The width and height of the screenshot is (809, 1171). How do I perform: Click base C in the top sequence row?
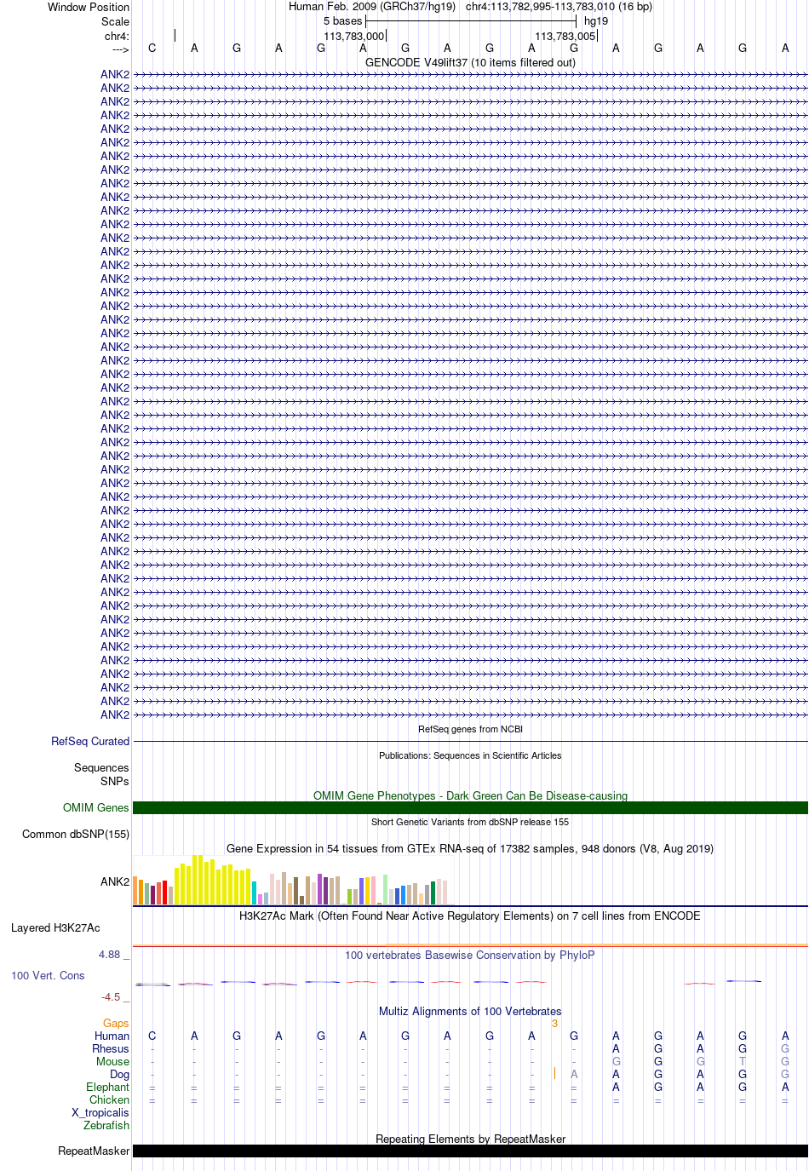tap(152, 48)
